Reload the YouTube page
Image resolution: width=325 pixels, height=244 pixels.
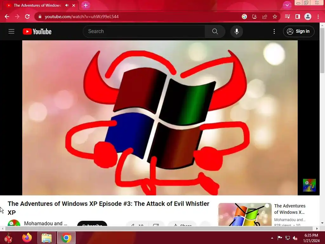pyautogui.click(x=27, y=17)
